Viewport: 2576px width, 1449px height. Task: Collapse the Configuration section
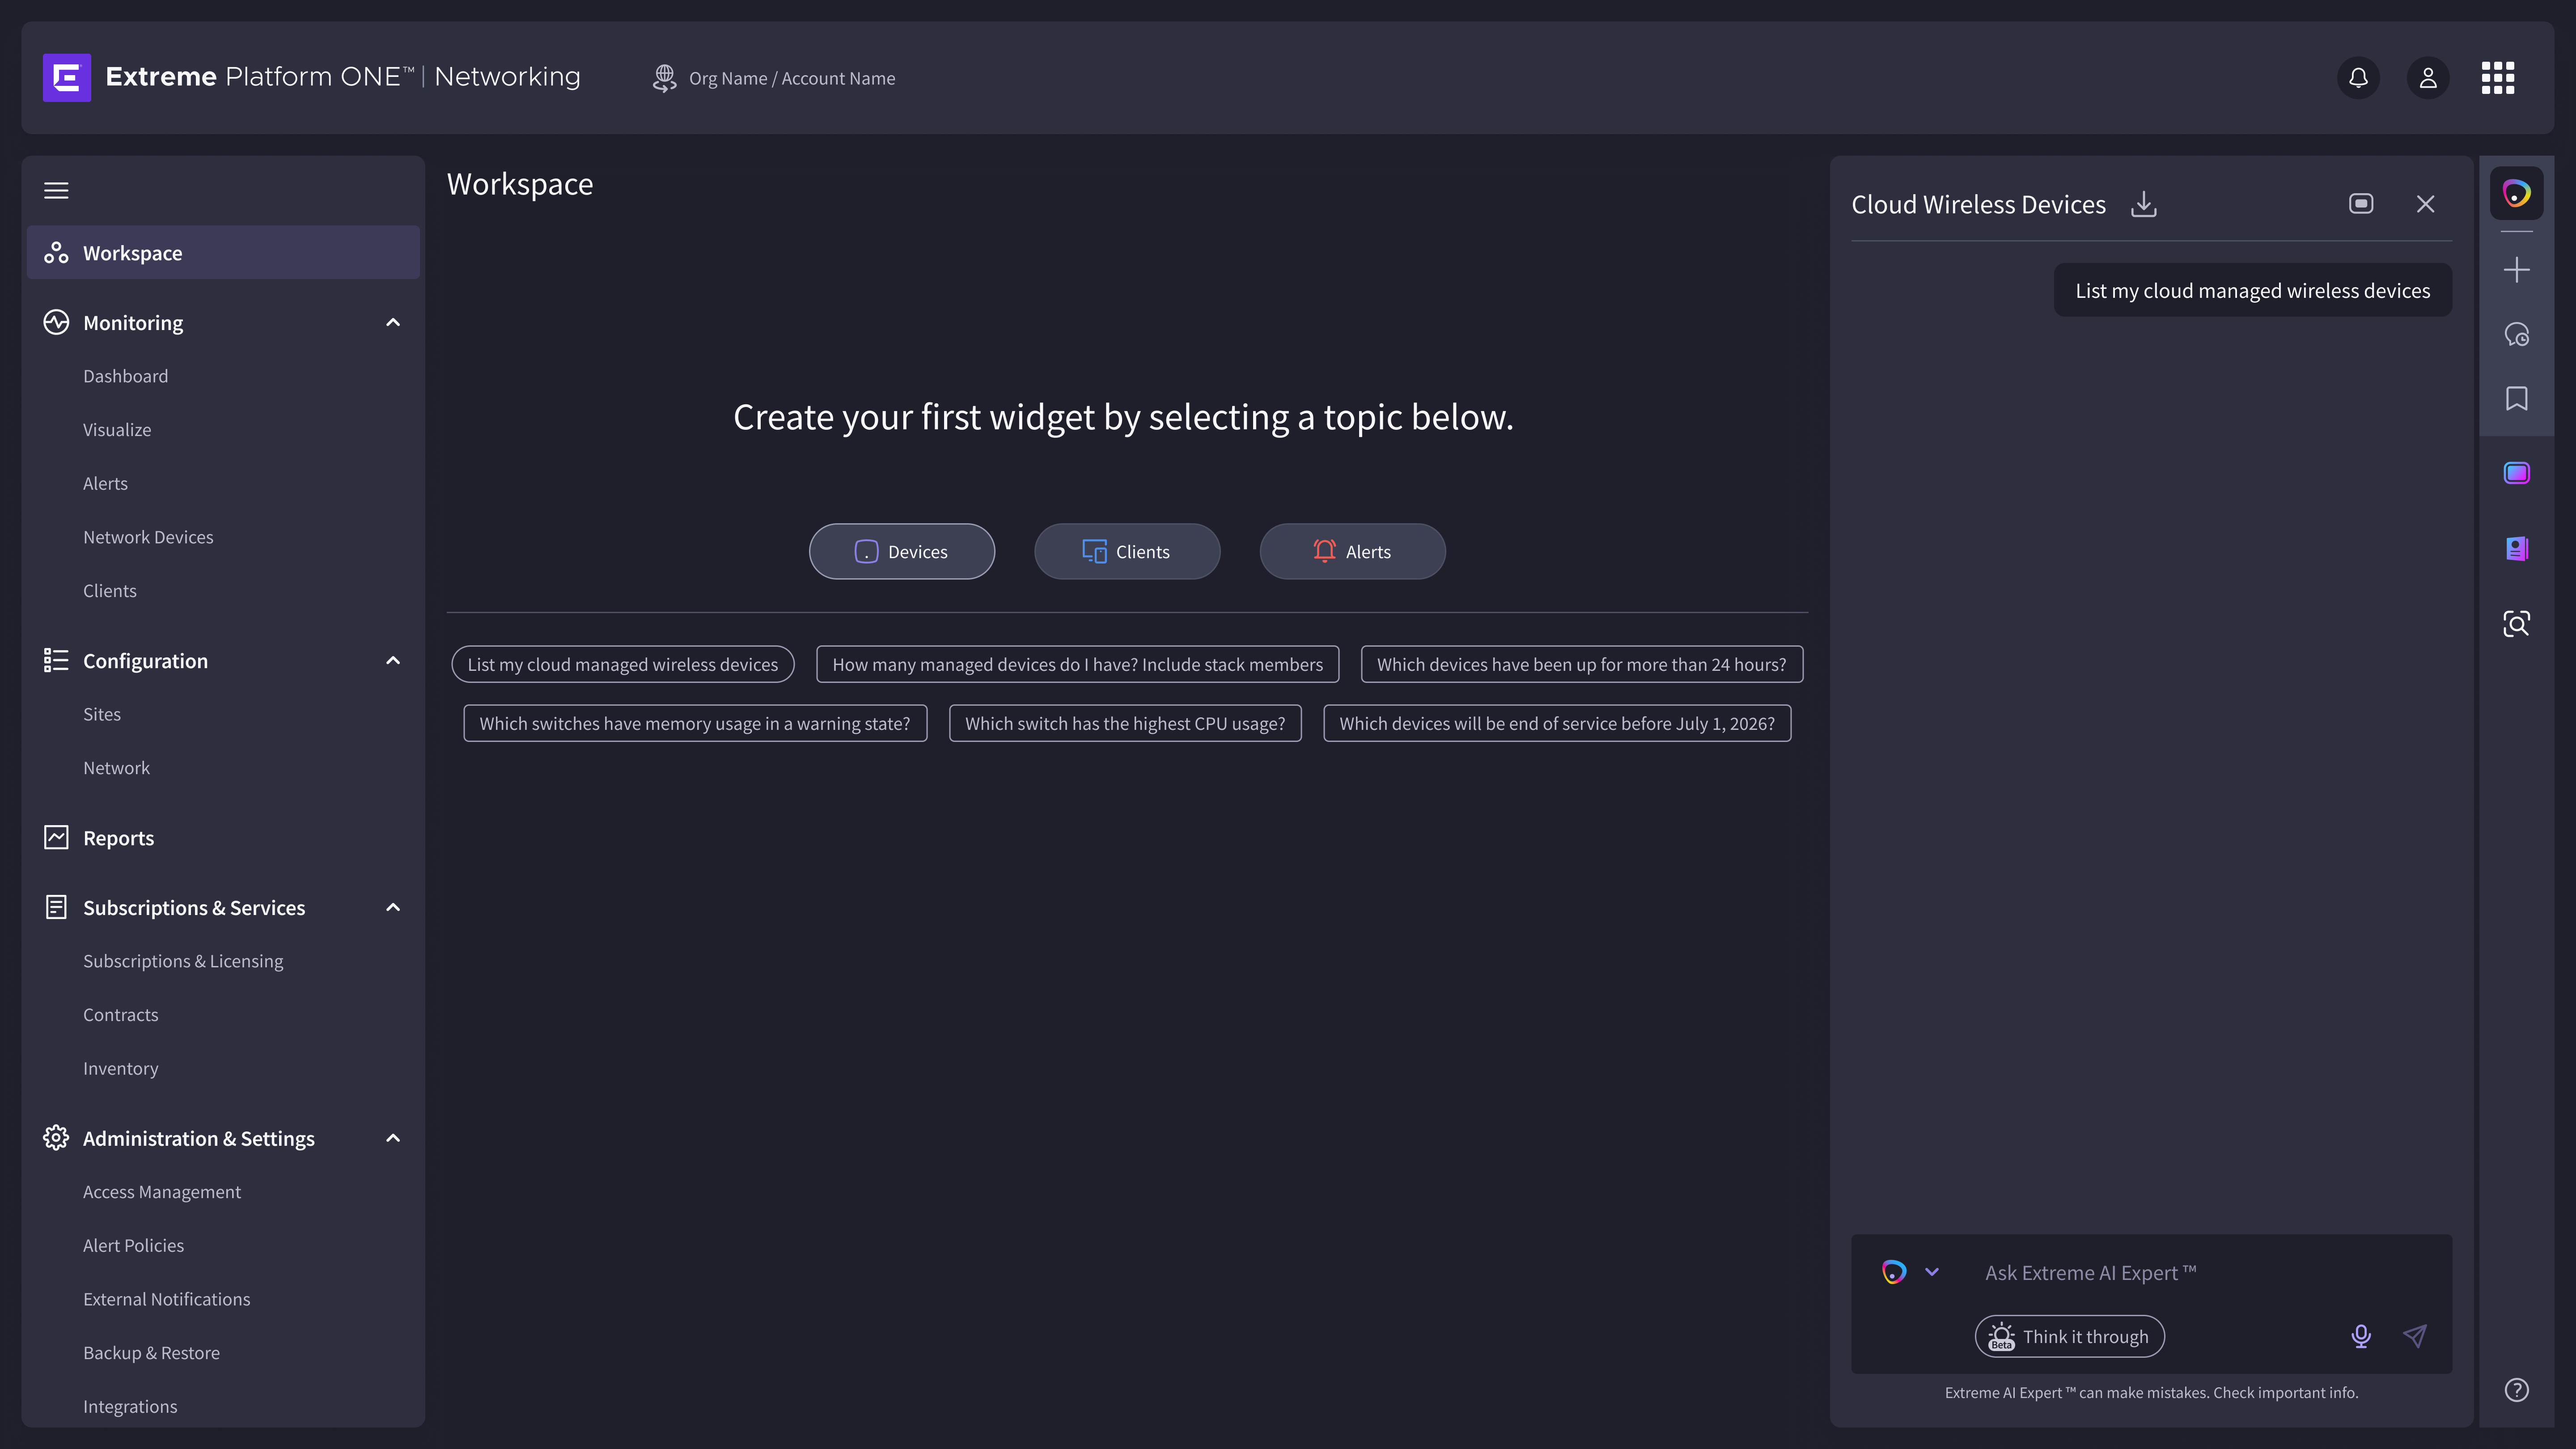(x=393, y=660)
